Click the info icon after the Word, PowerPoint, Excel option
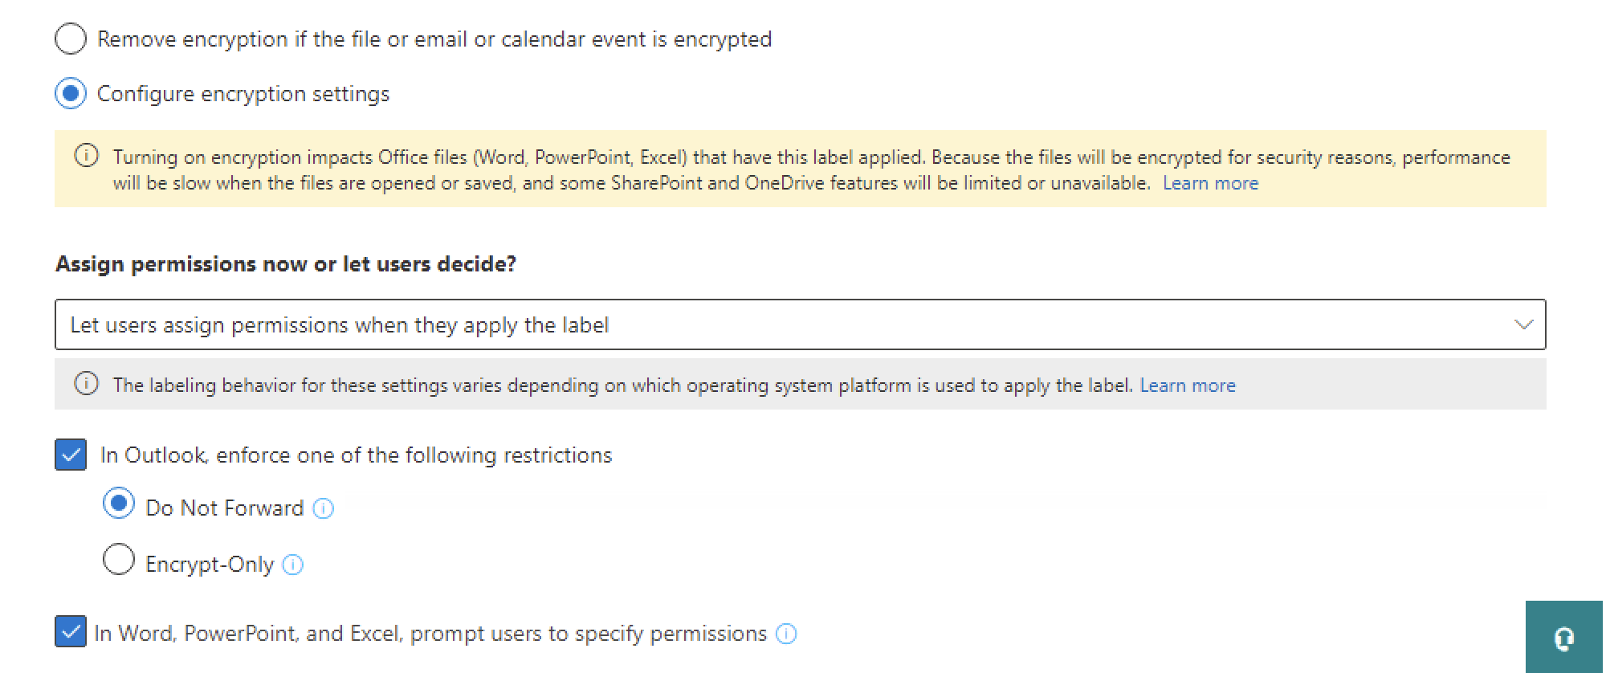Viewport: 1606px width, 673px height. (x=786, y=634)
